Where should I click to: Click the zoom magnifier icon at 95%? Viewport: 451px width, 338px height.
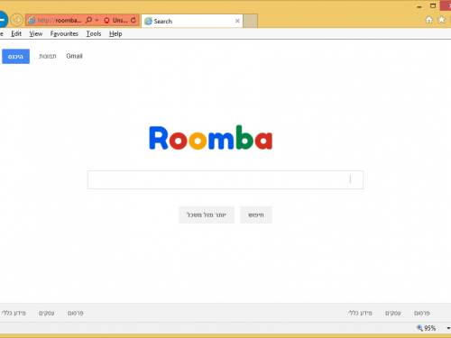tap(419, 328)
